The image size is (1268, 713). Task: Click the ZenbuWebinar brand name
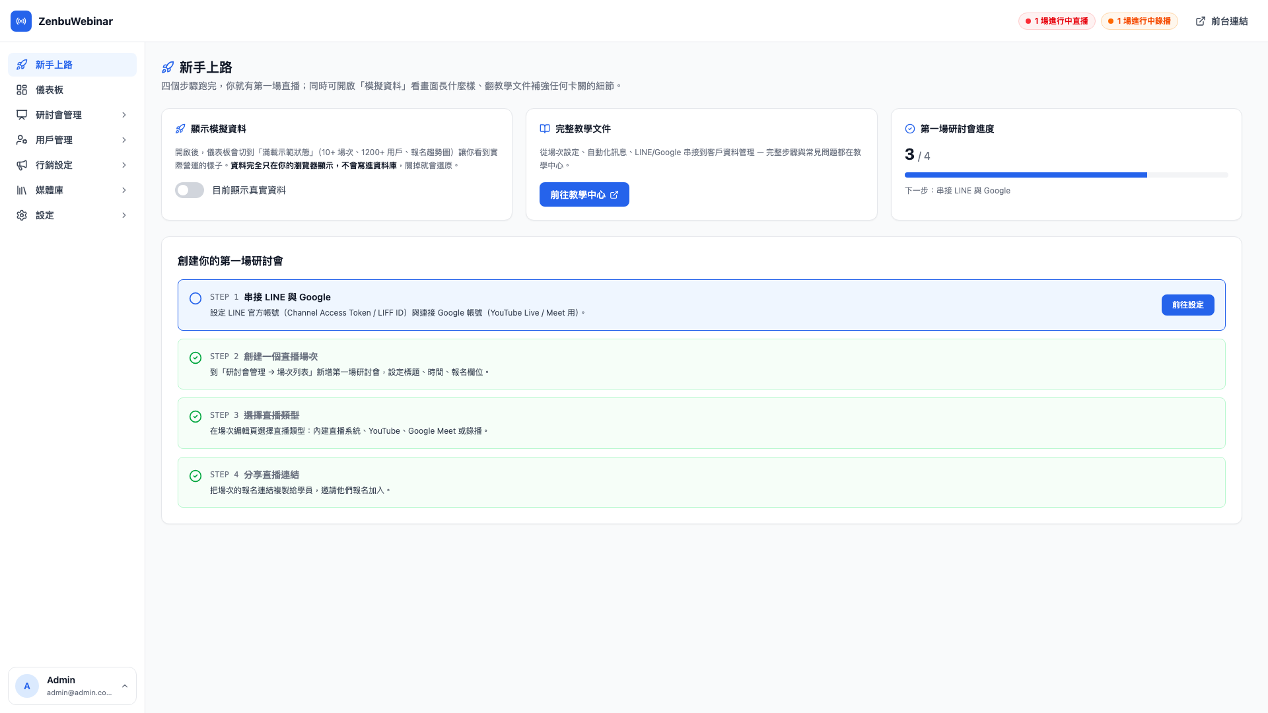tap(75, 21)
